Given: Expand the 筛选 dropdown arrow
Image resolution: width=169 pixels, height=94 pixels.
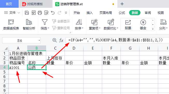Looking at the screenshot, I should 48,28.
